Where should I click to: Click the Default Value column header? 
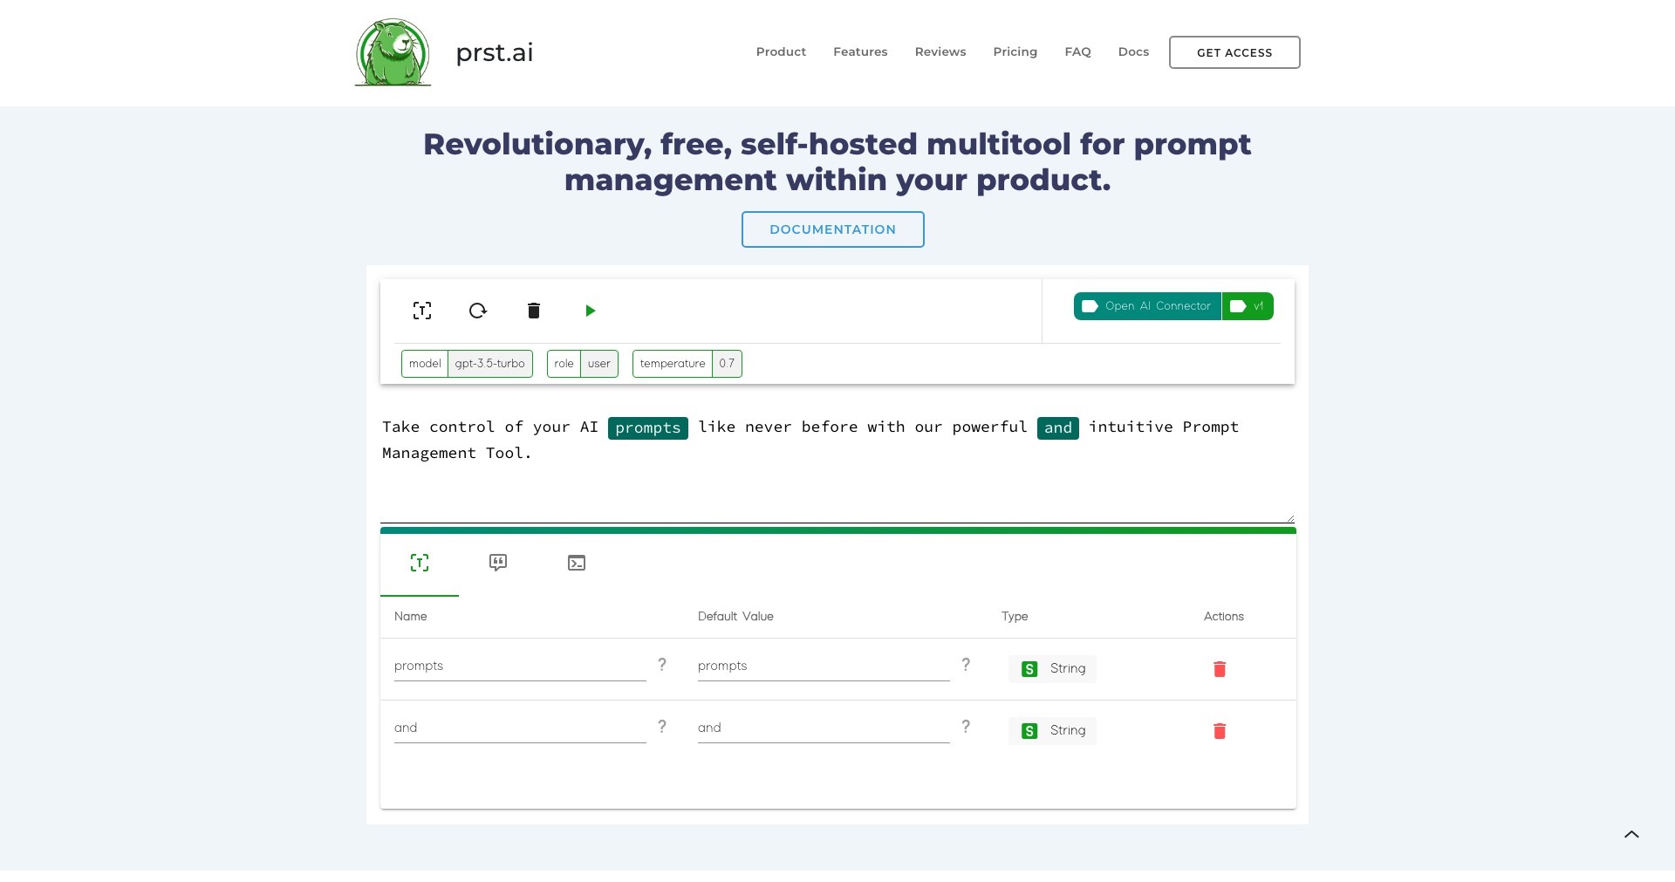click(x=735, y=617)
